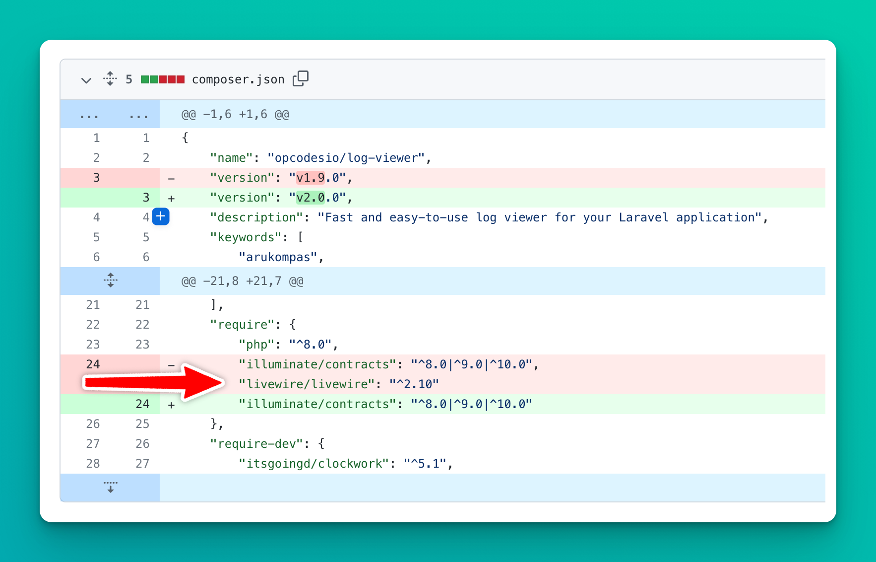Image resolution: width=876 pixels, height=562 pixels.
Task: Copy the composer.json file path
Action: click(x=301, y=78)
